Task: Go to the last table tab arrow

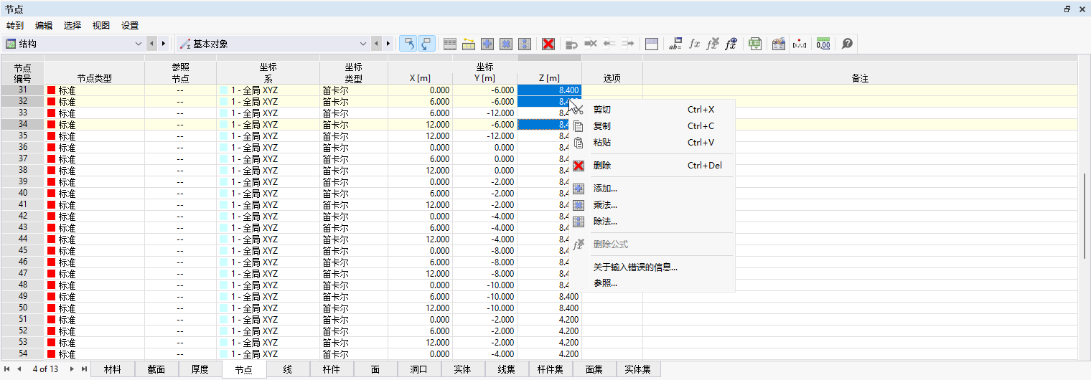Action: tap(85, 369)
